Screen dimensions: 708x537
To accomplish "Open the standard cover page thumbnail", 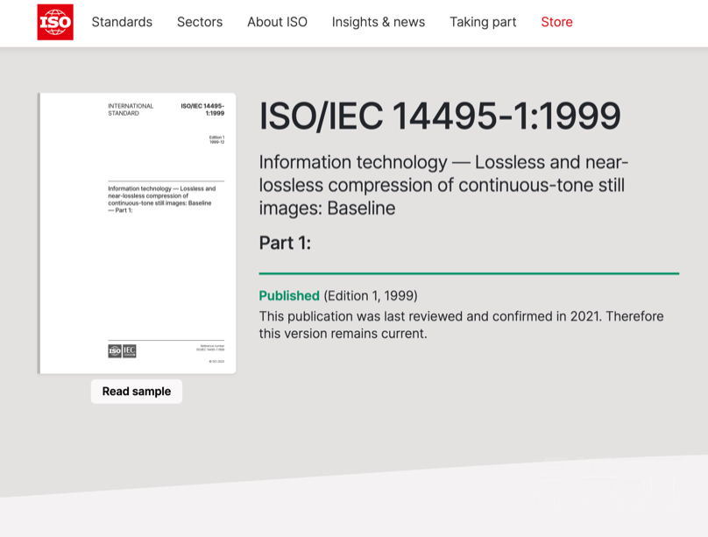I will [x=137, y=233].
